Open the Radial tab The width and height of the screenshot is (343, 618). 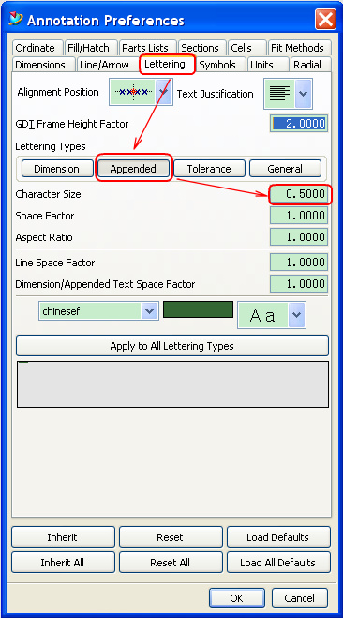pyautogui.click(x=311, y=65)
